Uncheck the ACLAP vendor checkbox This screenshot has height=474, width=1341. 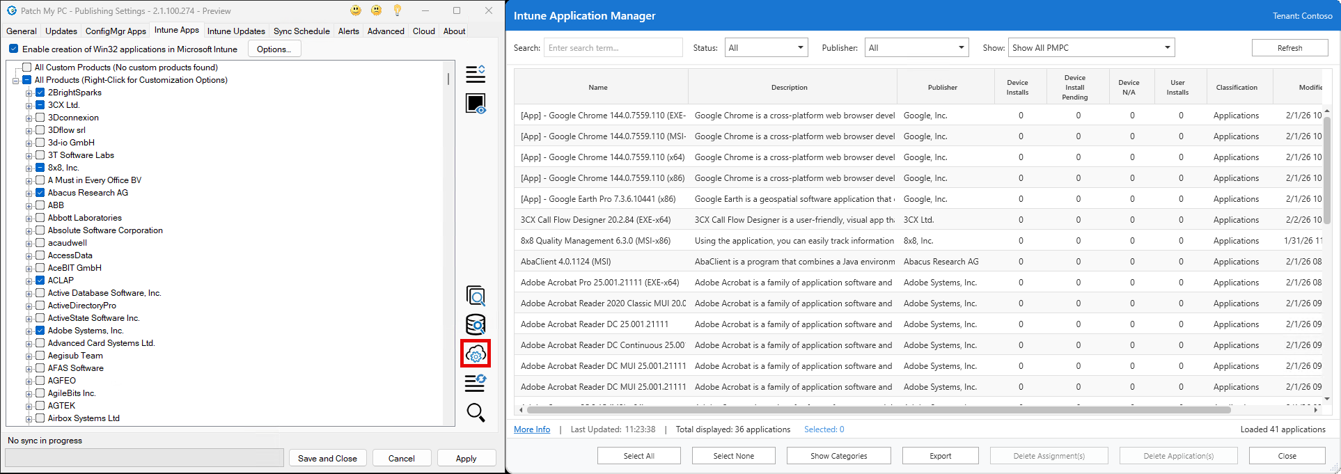pyautogui.click(x=40, y=281)
